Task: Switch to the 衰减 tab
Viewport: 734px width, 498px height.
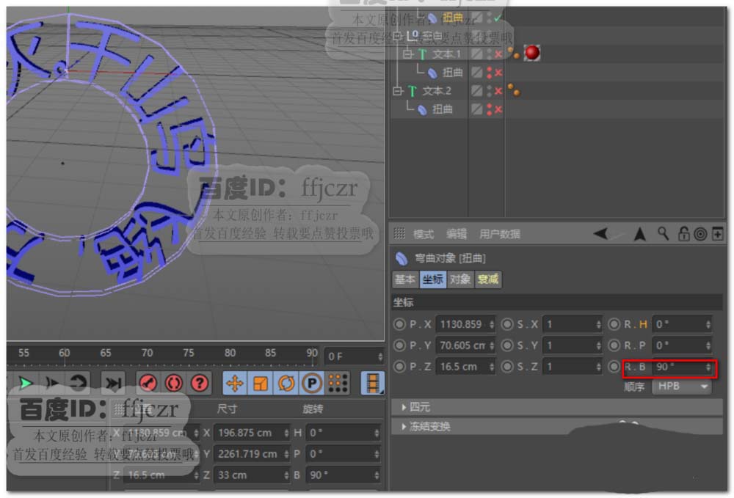Action: click(487, 279)
